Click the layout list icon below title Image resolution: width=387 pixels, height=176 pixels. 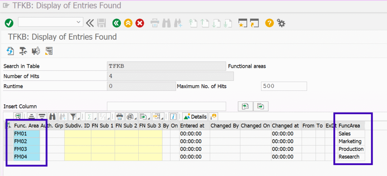tap(48, 51)
